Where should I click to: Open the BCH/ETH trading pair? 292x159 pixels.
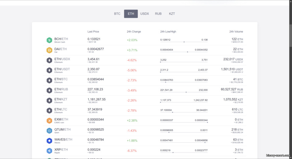click(x=61, y=39)
